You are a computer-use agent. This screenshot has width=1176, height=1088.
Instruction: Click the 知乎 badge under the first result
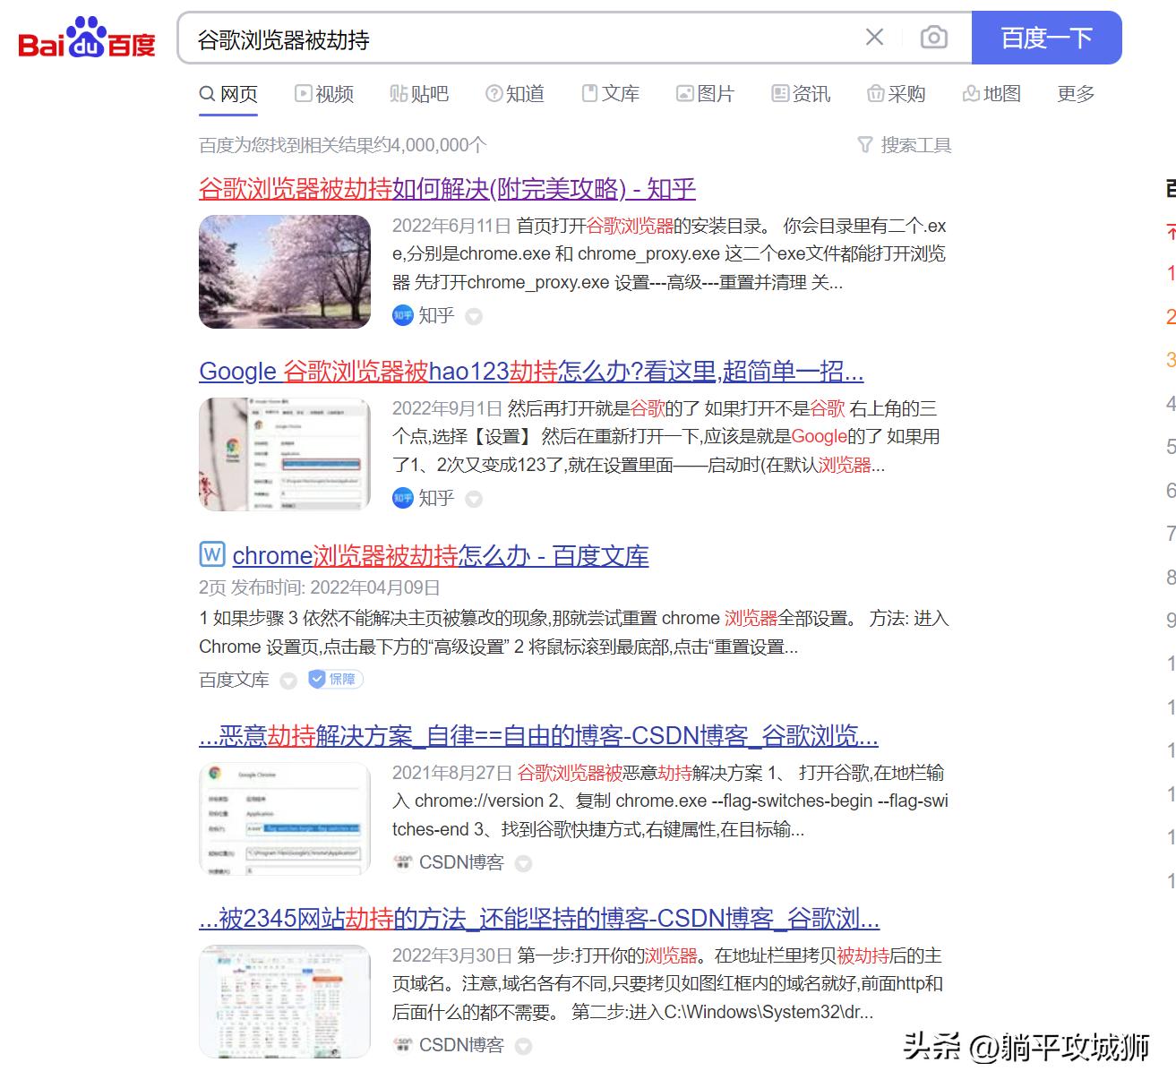coord(423,316)
